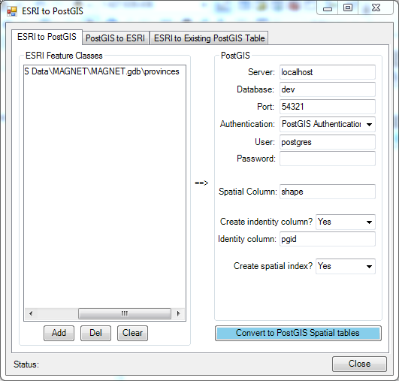The height and width of the screenshot is (381, 399).
Task: Click the User field with postgres
Action: 328,142
